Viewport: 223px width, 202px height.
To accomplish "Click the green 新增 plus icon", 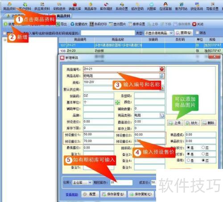I will point(6,24).
